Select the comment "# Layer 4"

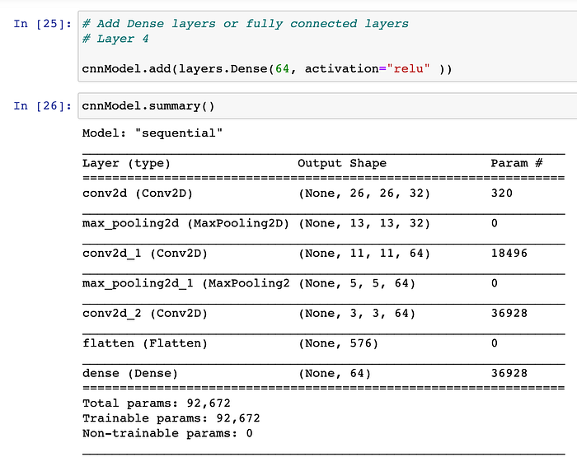[x=115, y=39]
